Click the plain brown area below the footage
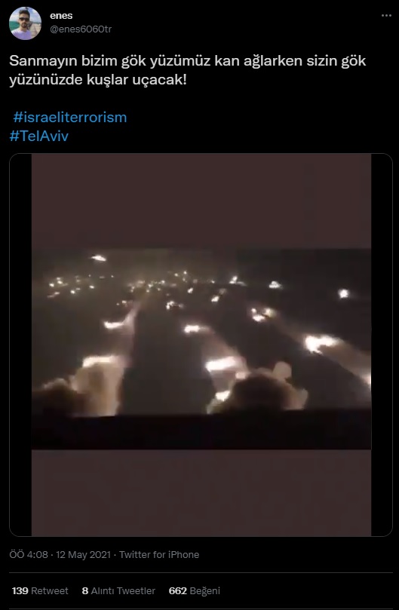Image resolution: width=399 pixels, height=610 pixels. (x=201, y=492)
